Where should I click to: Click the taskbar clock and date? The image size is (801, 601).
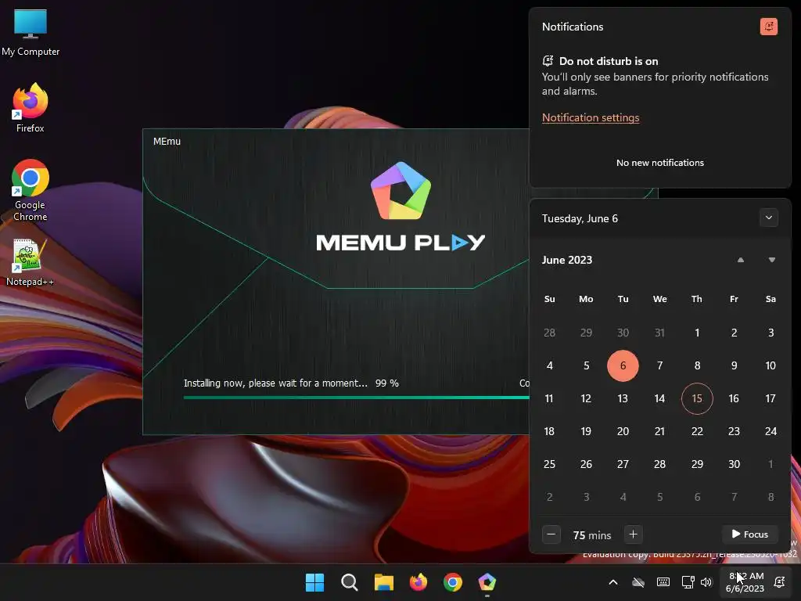tap(745, 582)
